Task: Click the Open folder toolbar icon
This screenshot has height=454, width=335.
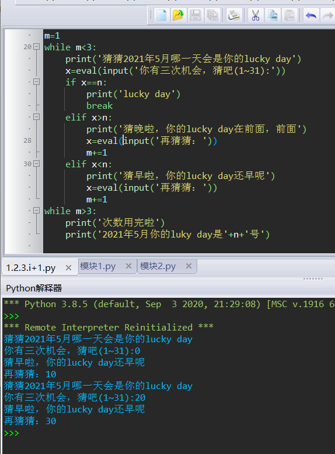Action: coord(178,15)
